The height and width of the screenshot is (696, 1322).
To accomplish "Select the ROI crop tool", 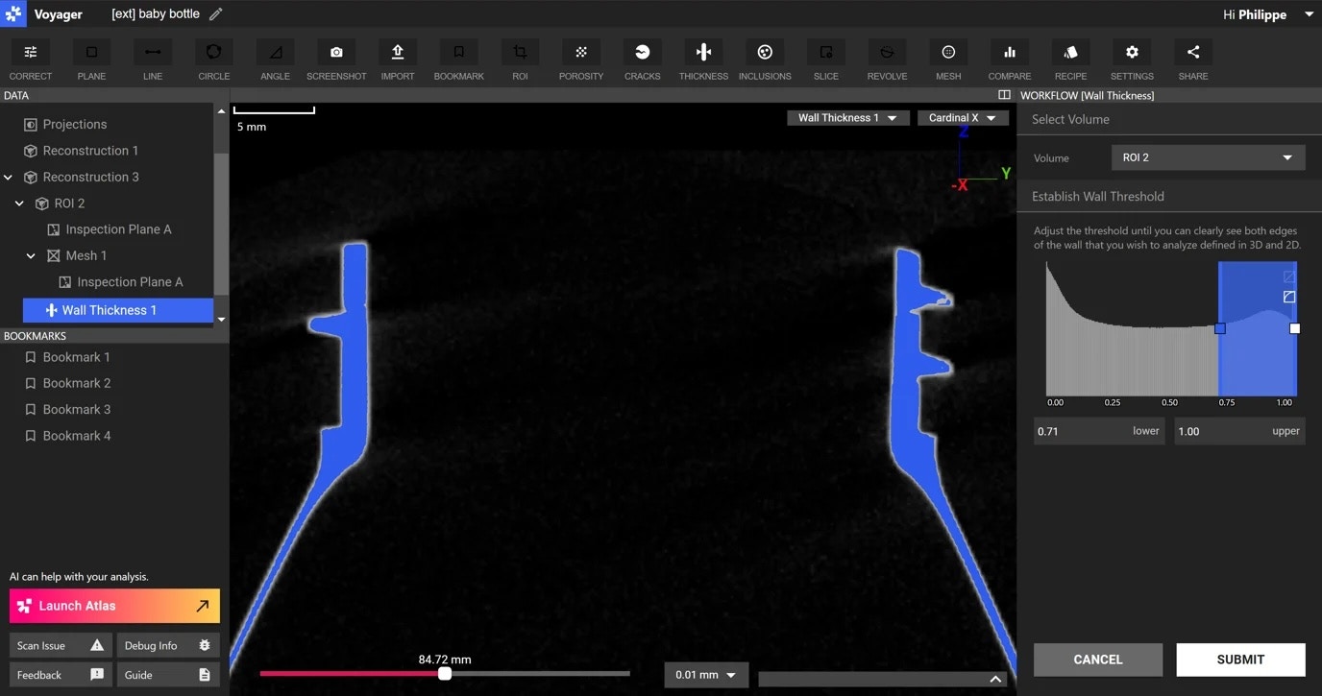I will [520, 60].
